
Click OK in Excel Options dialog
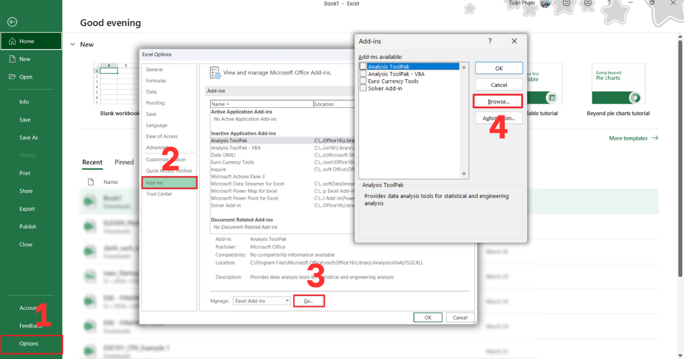point(427,317)
